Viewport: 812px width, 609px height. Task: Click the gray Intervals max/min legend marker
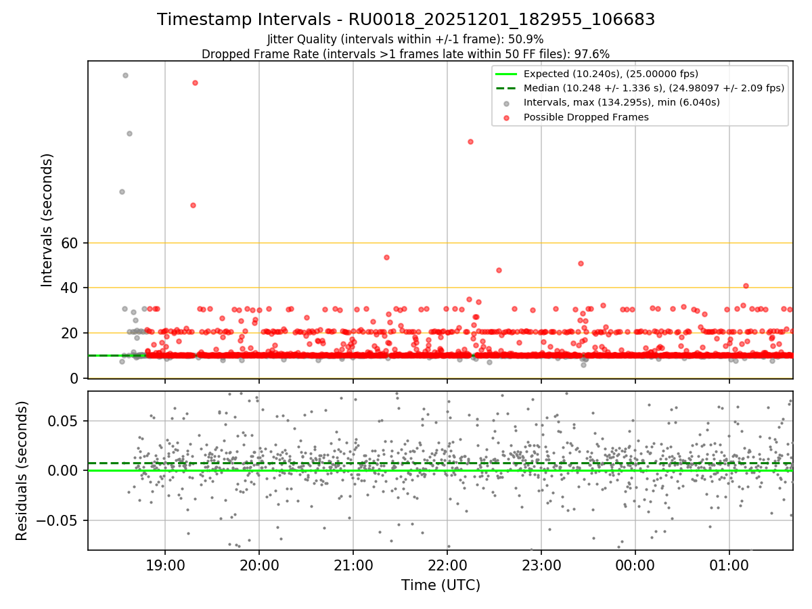(507, 103)
